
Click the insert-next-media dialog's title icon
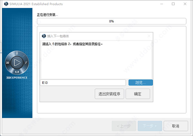click(x=44, y=36)
